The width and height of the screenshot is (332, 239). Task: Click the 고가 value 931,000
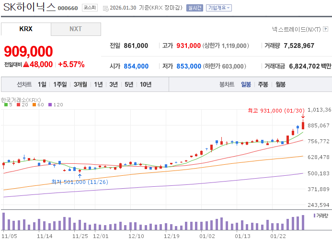[x=189, y=46]
